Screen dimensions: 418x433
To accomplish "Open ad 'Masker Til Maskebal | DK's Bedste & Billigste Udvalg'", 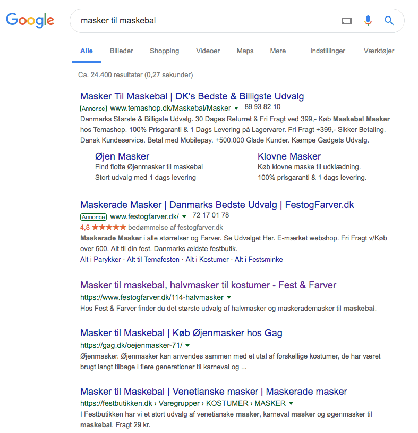I will [x=192, y=96].
